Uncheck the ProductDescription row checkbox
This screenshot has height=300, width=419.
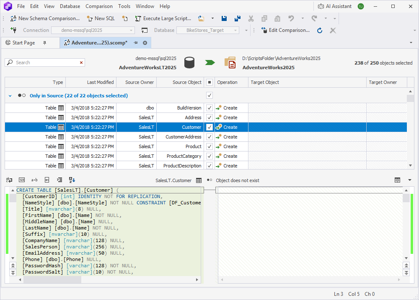[x=209, y=166]
